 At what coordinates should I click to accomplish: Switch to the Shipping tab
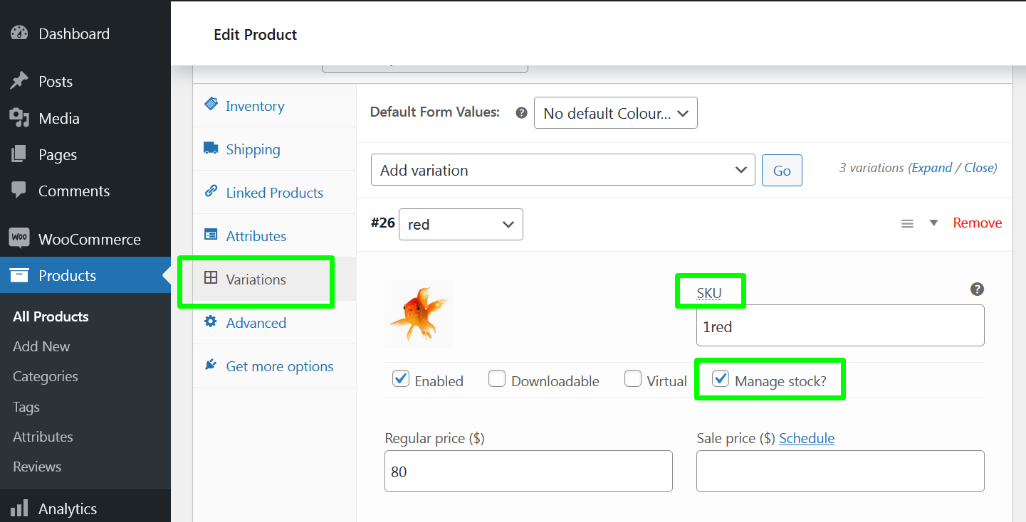click(x=274, y=149)
